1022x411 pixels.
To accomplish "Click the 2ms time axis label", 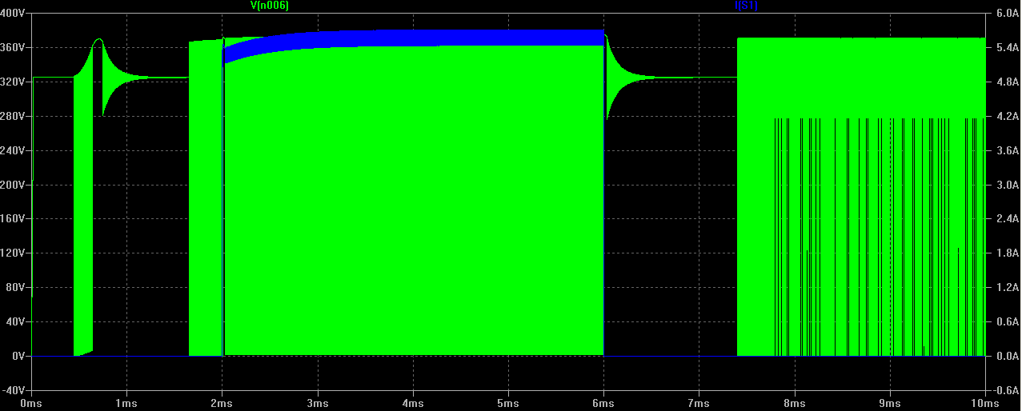I will 222,403.
